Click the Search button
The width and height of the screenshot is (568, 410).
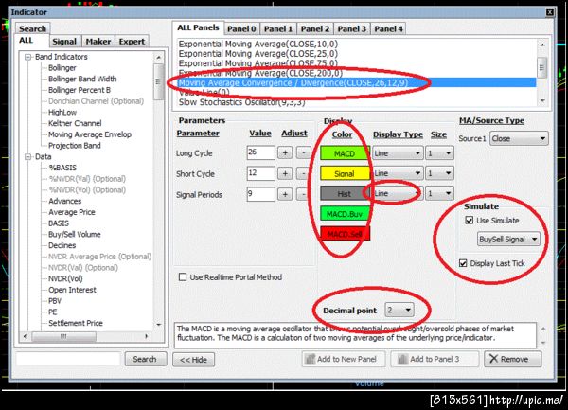click(x=145, y=359)
